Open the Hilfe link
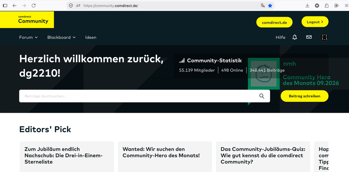The image size is (349, 172). click(280, 37)
